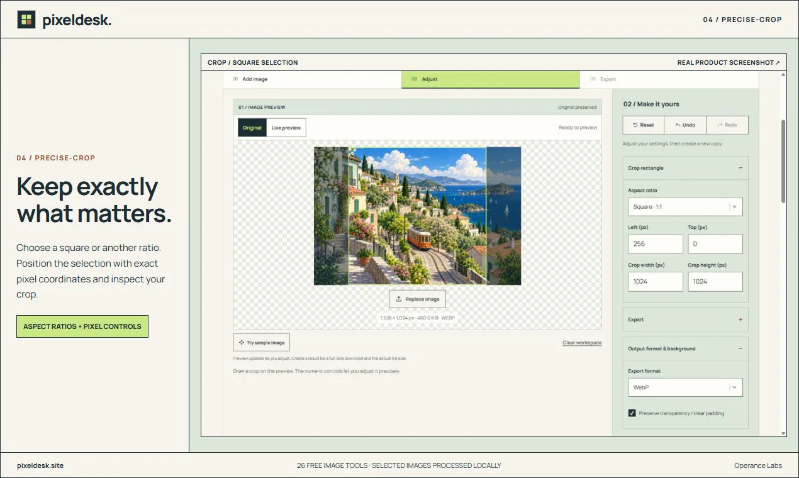The width and height of the screenshot is (799, 478).
Task: Switch to the Live preview tab
Action: click(x=286, y=128)
